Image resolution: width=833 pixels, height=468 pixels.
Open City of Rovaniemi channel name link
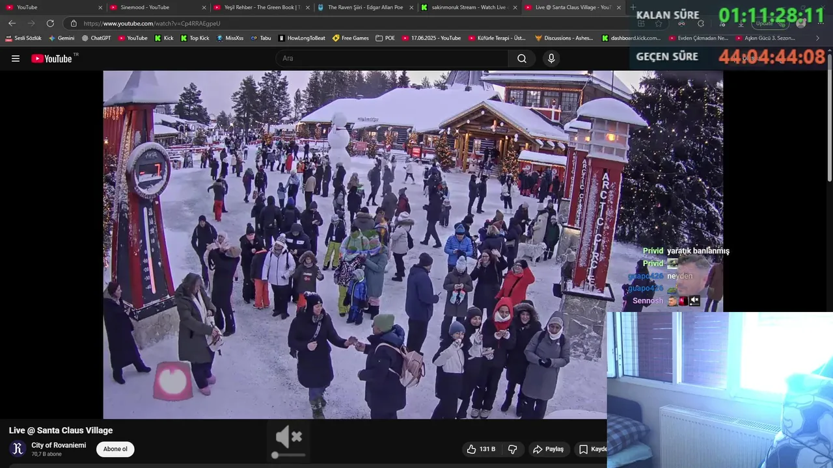(x=59, y=445)
